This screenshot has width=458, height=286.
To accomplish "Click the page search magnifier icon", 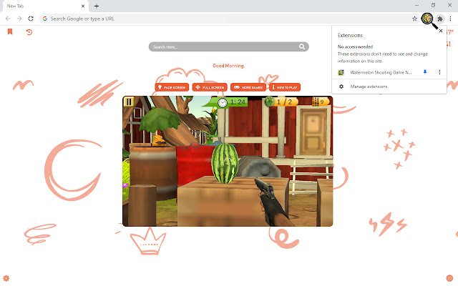I will pyautogui.click(x=302, y=46).
